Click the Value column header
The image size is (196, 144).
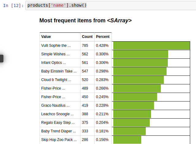coord(46,37)
